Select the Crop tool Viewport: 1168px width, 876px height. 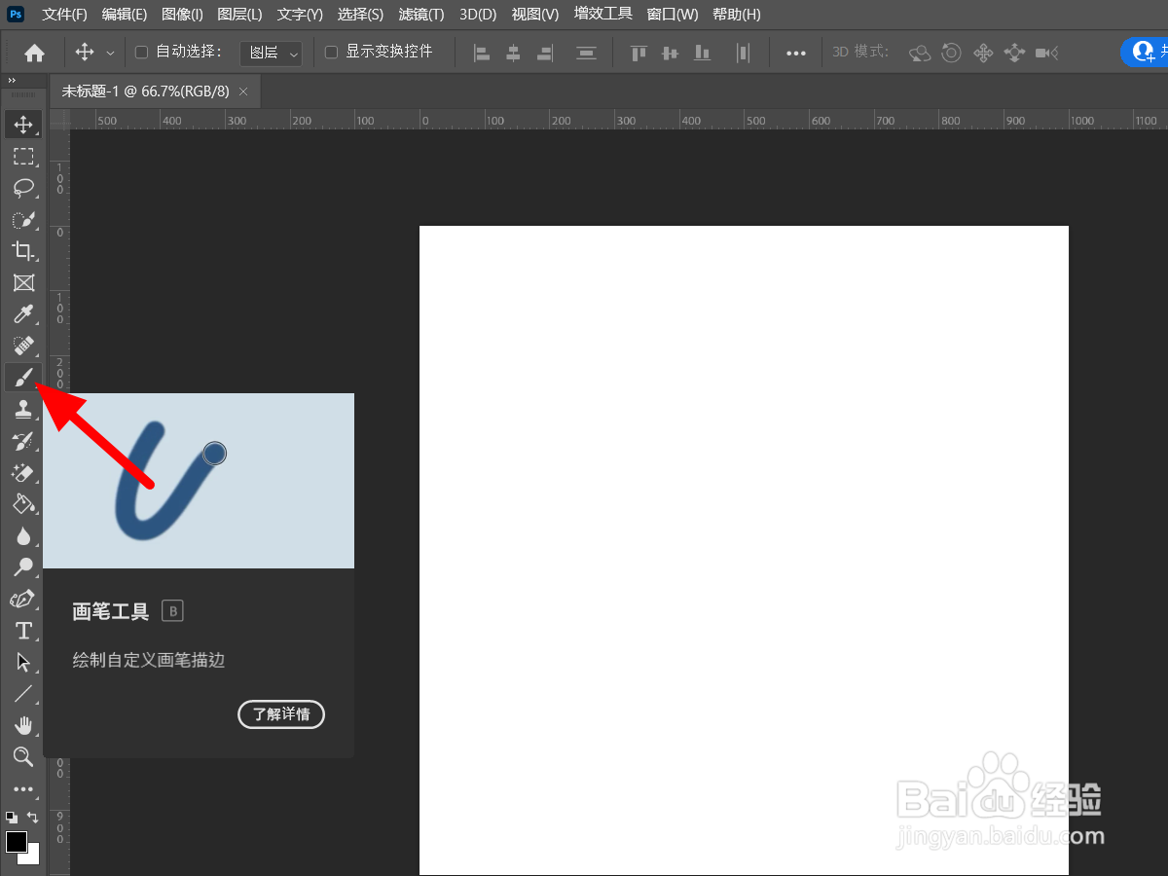click(x=23, y=251)
